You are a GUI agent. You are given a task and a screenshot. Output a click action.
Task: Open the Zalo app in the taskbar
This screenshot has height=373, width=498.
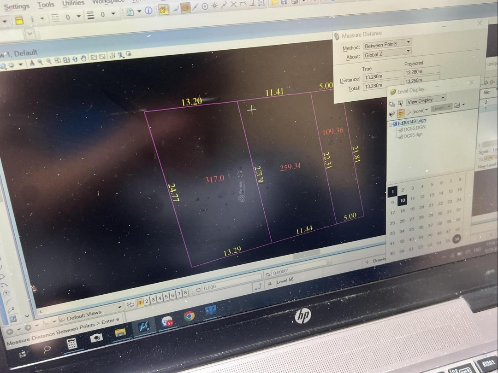click(x=167, y=321)
